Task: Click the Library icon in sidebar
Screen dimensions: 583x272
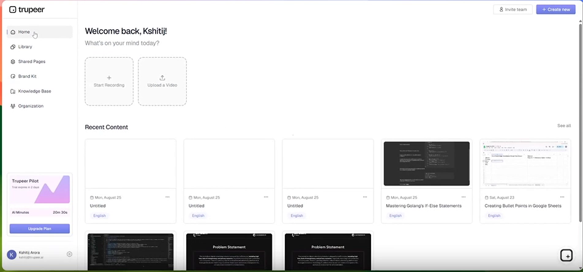Action: pyautogui.click(x=13, y=47)
